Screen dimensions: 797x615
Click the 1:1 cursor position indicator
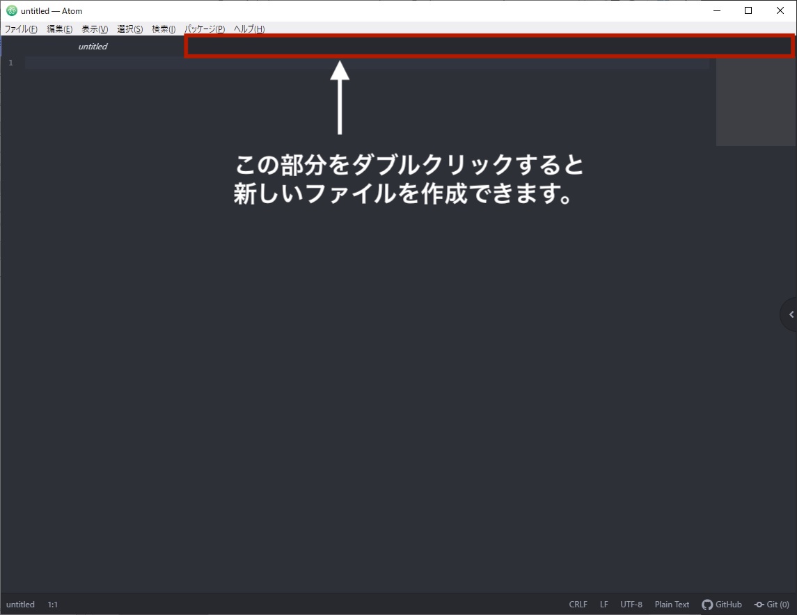(x=53, y=605)
